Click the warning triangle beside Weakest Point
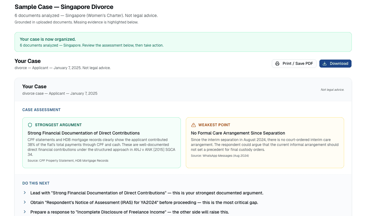 click(193, 125)
